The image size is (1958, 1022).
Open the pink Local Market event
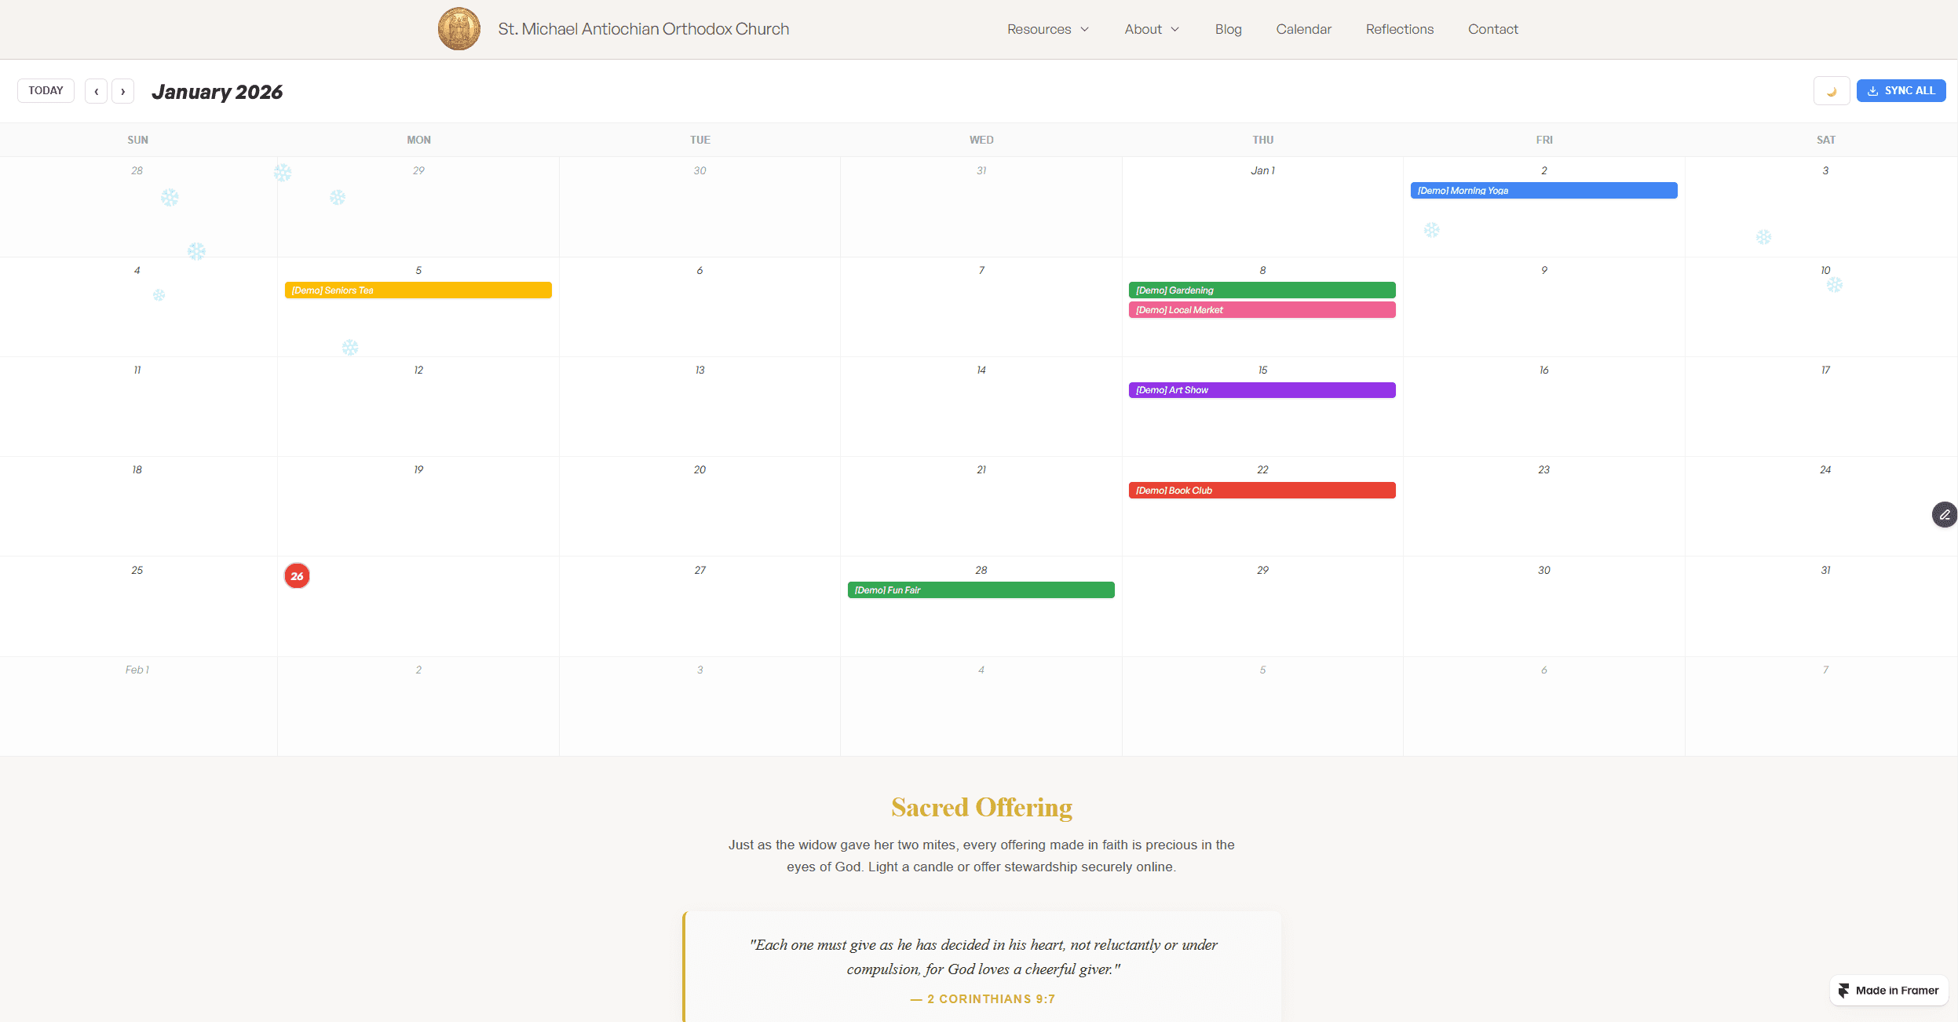1262,310
